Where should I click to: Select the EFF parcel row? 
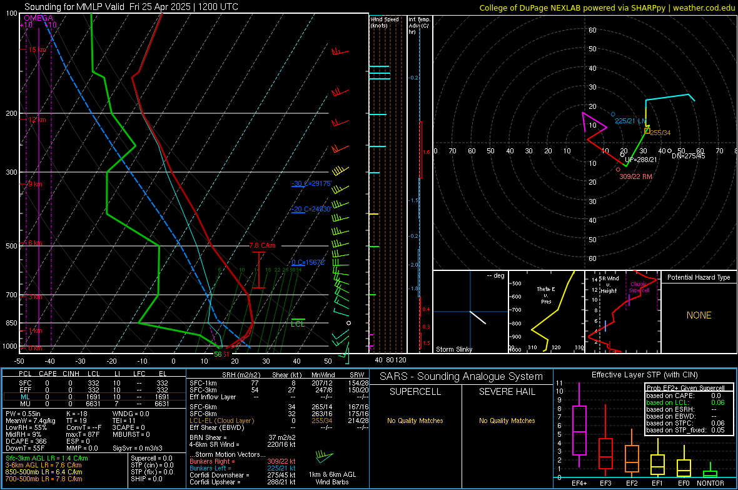click(93, 390)
